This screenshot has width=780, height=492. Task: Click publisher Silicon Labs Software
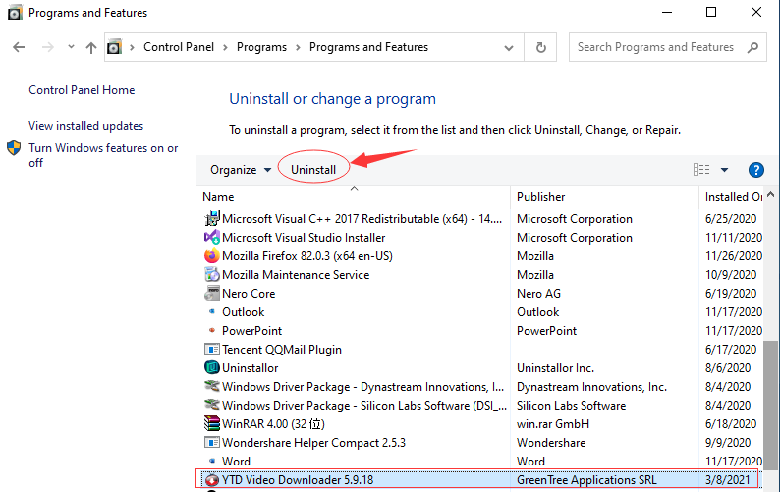click(571, 406)
